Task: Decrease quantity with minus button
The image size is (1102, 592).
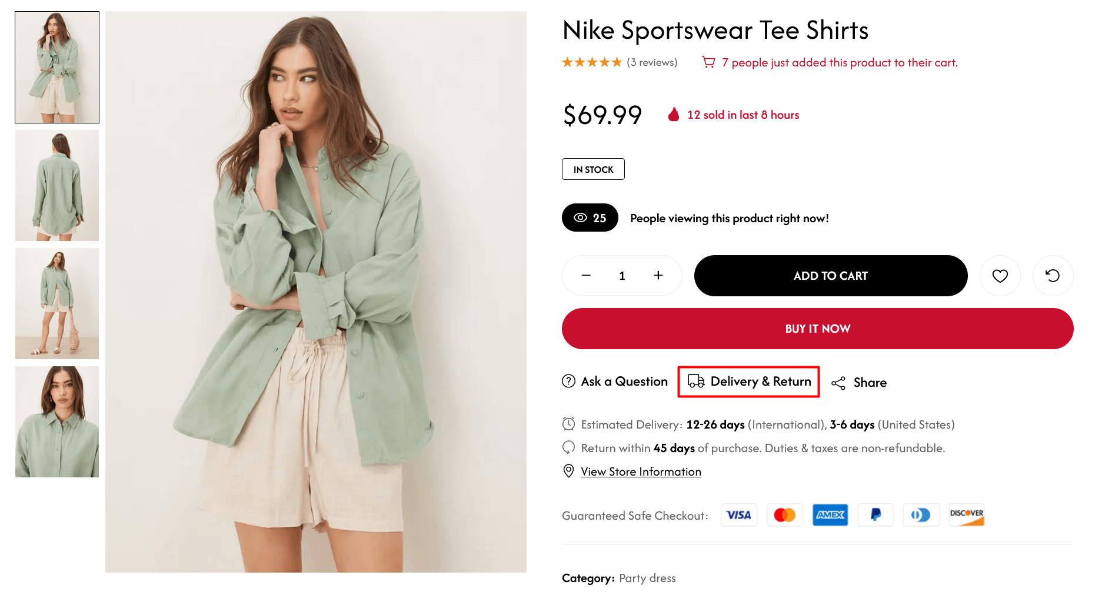Action: click(x=586, y=276)
